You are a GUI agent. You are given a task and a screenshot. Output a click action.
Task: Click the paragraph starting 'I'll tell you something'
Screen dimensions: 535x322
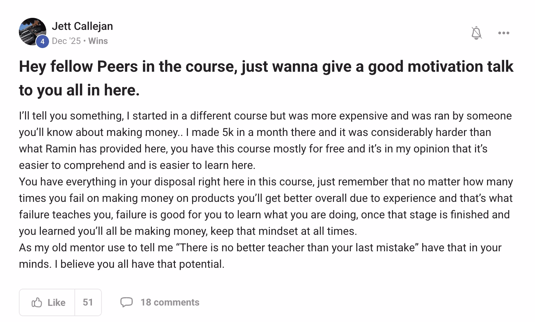click(265, 116)
